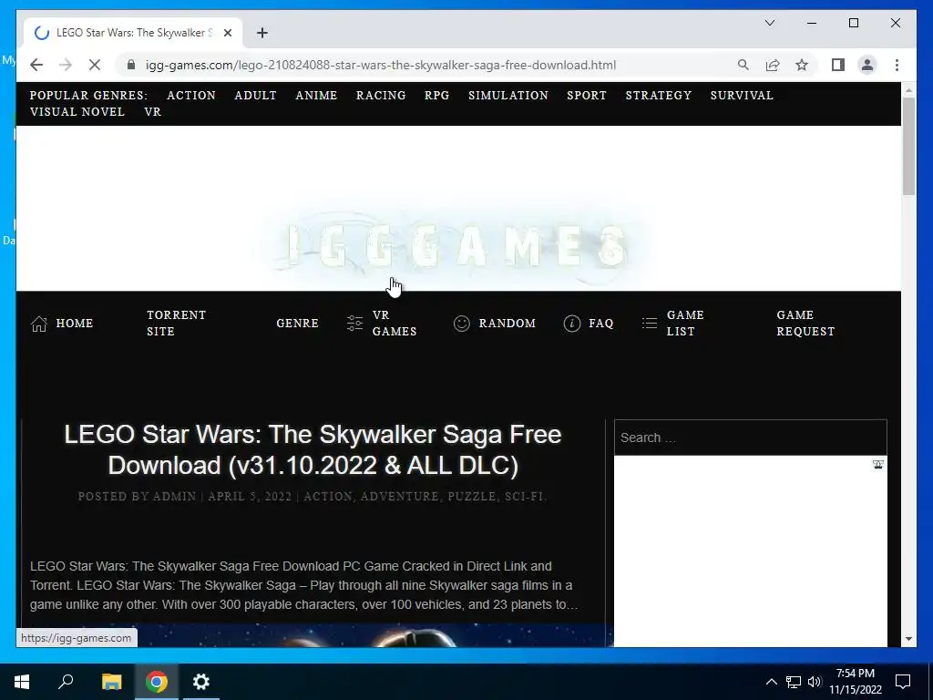
Task: Open Windows taskbar search
Action: pos(66,682)
